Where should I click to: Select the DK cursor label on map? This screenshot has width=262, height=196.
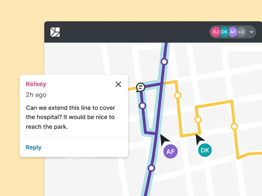point(205,150)
